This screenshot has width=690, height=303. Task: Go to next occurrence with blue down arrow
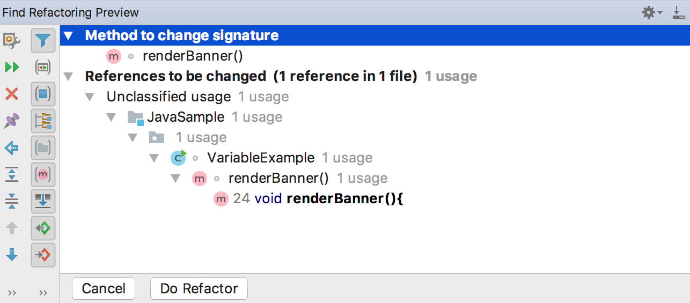(12, 255)
